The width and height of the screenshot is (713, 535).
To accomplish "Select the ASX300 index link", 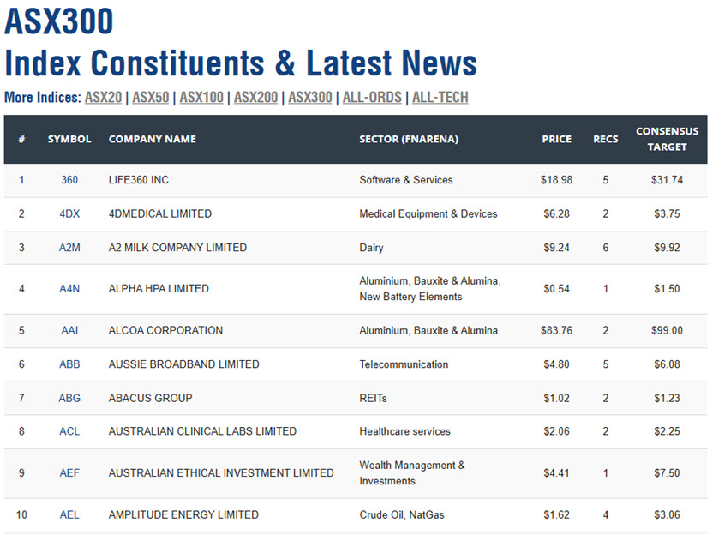I will point(310,97).
